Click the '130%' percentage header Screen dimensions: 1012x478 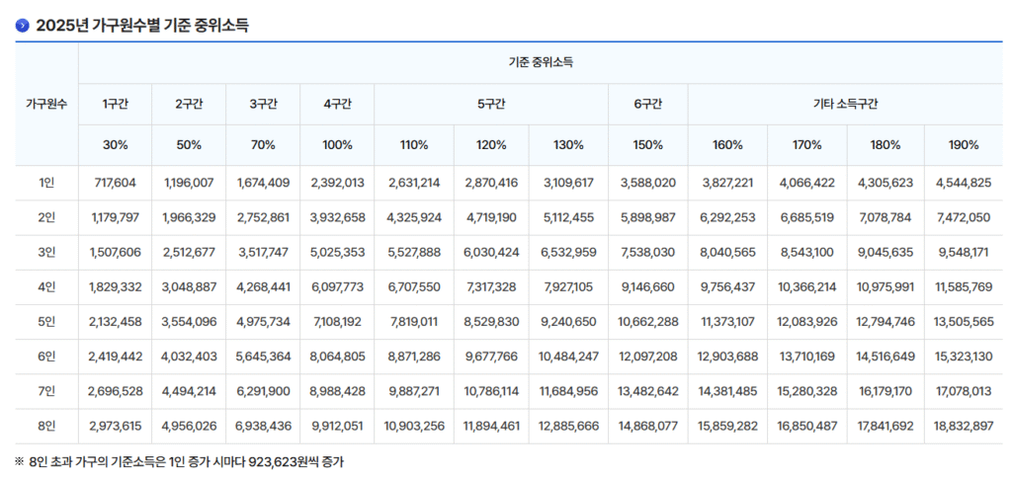click(568, 145)
